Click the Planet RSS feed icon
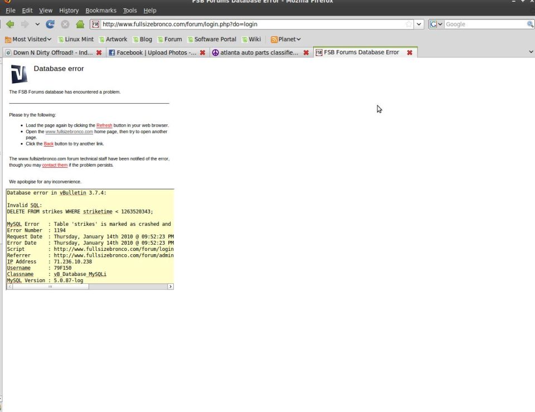The width and height of the screenshot is (535, 412). [x=274, y=40]
